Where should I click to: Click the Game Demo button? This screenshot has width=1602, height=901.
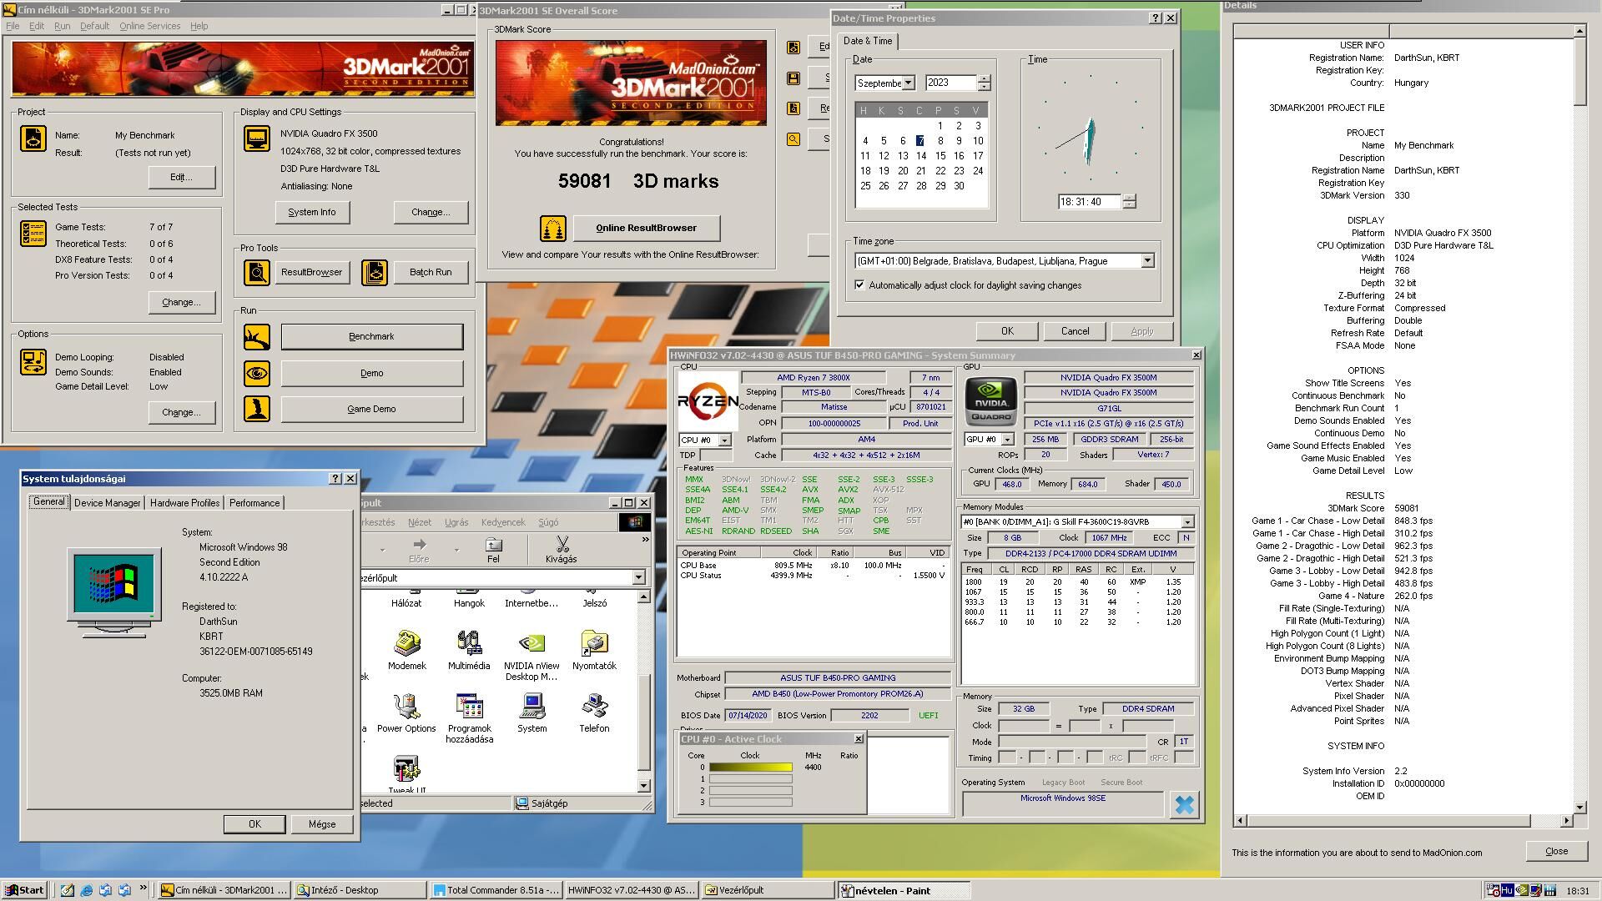click(x=371, y=409)
